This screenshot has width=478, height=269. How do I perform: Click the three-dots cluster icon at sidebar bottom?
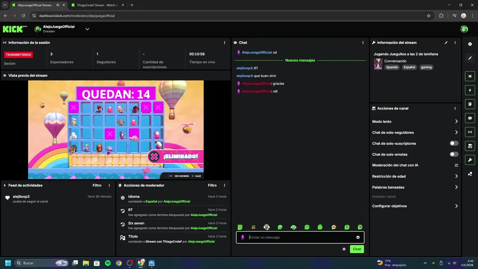[470, 174]
